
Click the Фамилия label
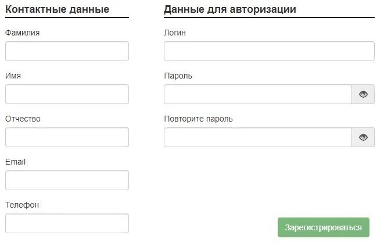pyautogui.click(x=22, y=33)
